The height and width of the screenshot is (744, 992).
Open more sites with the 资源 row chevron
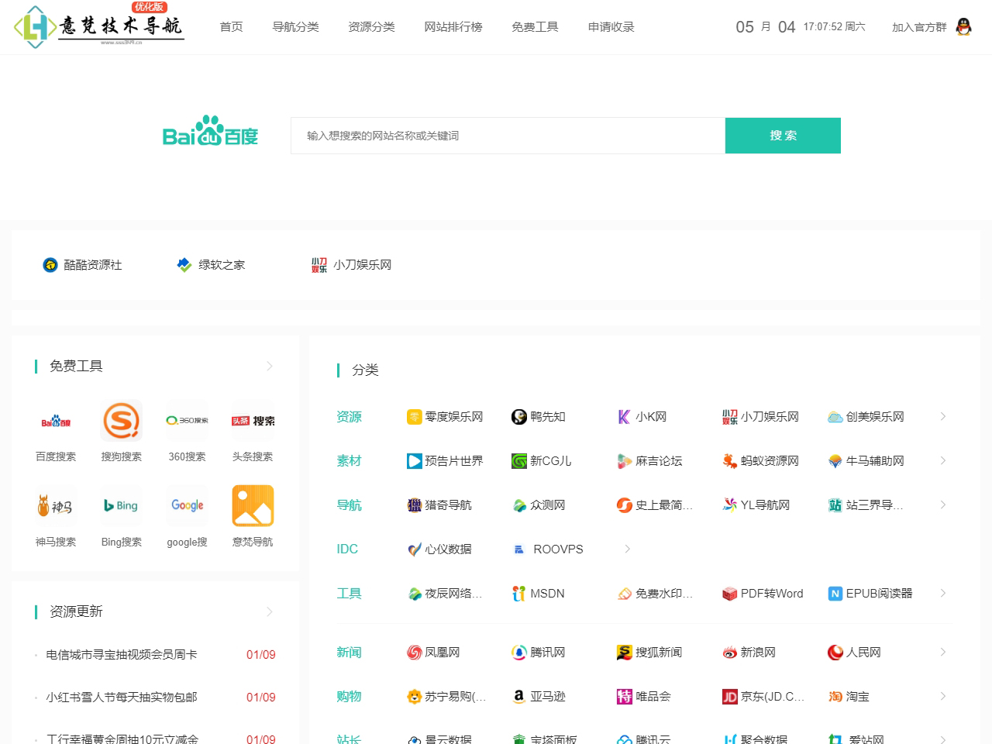942,416
